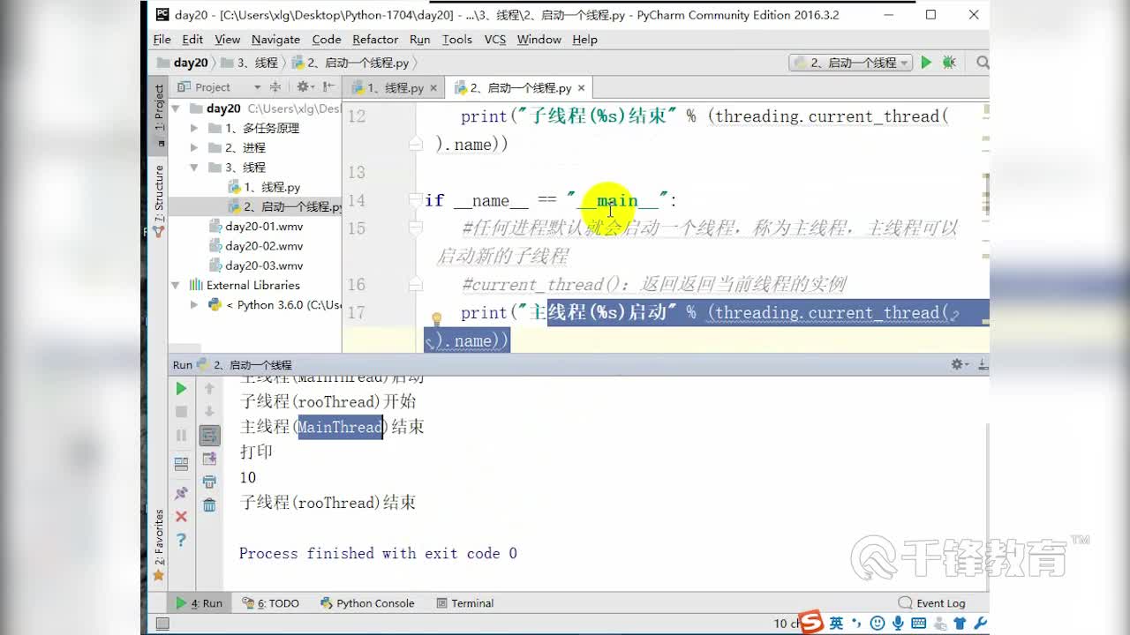The image size is (1130, 635).
Task: Pause the program output with the pause icon
Action: click(x=181, y=434)
